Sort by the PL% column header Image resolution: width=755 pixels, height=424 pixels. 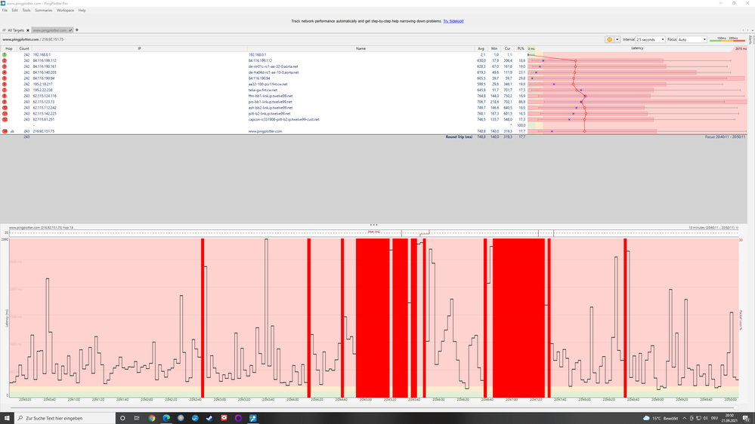[521, 48]
